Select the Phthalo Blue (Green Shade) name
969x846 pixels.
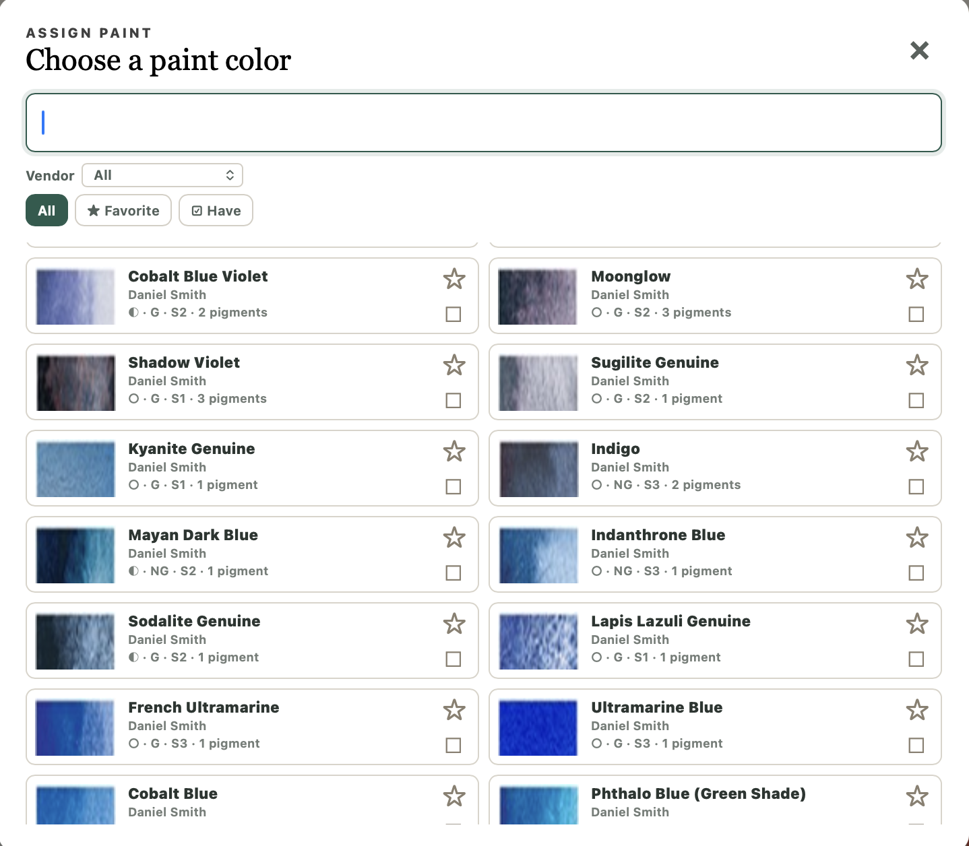[698, 794]
